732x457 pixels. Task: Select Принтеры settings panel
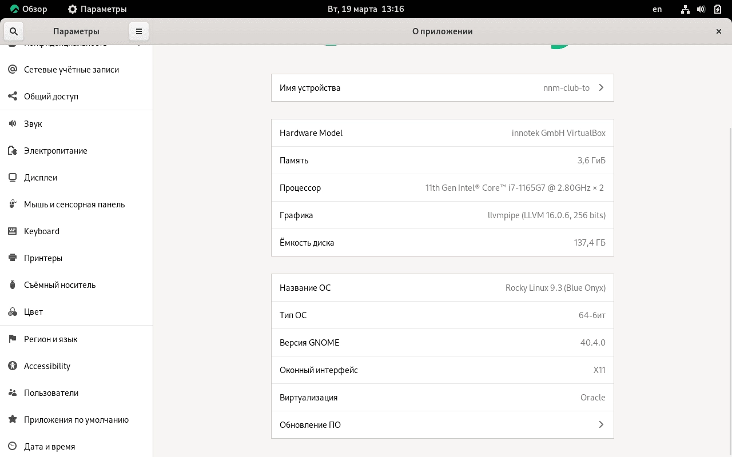(77, 258)
